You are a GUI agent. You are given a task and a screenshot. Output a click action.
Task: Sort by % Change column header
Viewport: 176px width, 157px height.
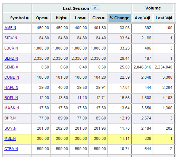point(120,18)
